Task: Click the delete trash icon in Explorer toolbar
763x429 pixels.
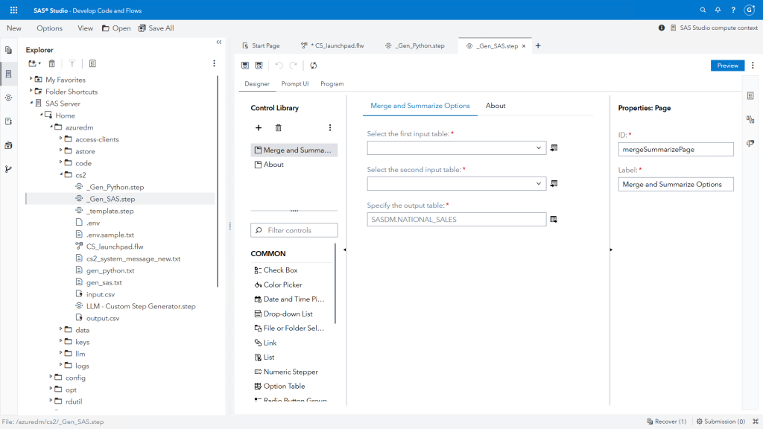Action: (x=52, y=64)
